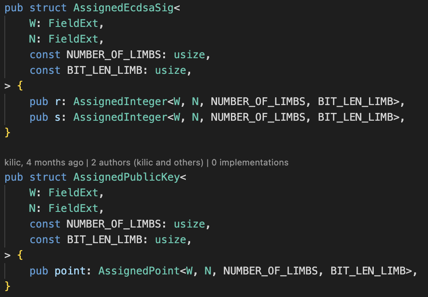Expand the fold arrow under AssignedEcdsaSig generics
428x297 pixels.
point(7,86)
